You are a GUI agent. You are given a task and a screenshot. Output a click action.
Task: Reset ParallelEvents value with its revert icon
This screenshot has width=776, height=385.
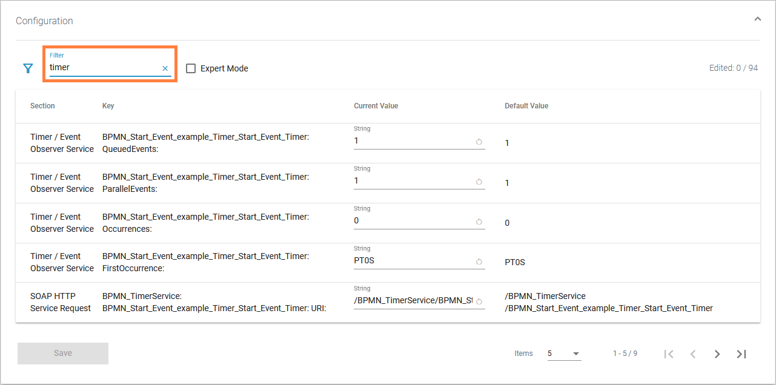(x=479, y=182)
